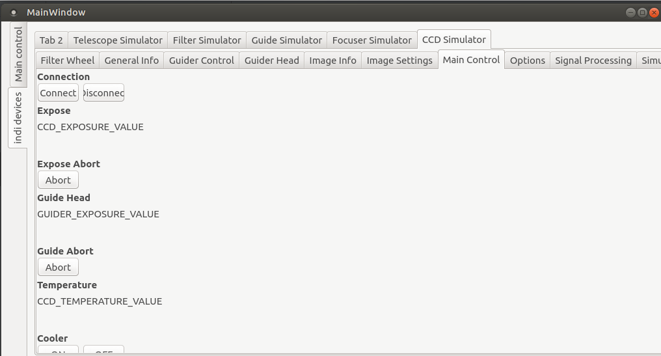Go to the Guider Control sub-tab
Screen dimensions: 661x356
201,61
